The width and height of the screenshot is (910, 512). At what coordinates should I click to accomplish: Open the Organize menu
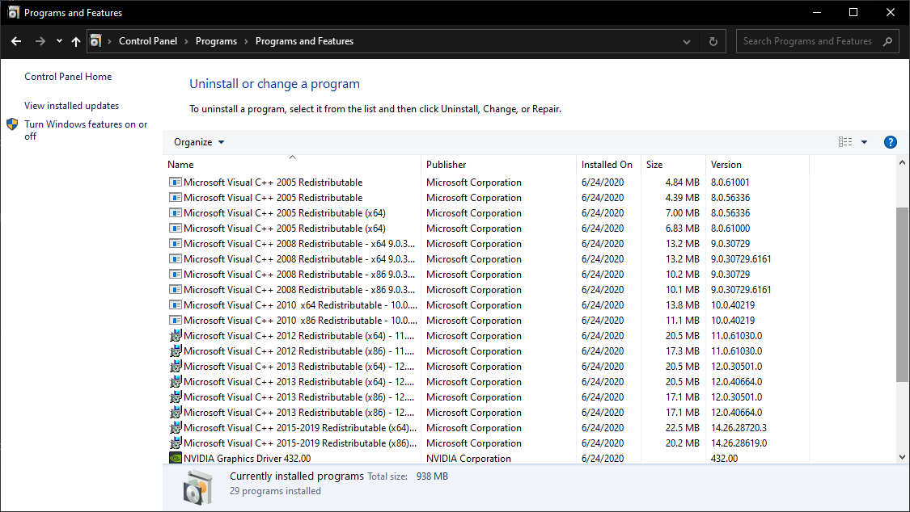click(199, 142)
